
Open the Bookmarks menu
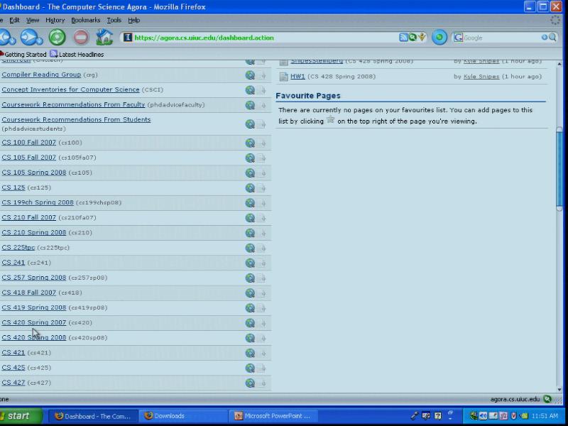(x=85, y=21)
